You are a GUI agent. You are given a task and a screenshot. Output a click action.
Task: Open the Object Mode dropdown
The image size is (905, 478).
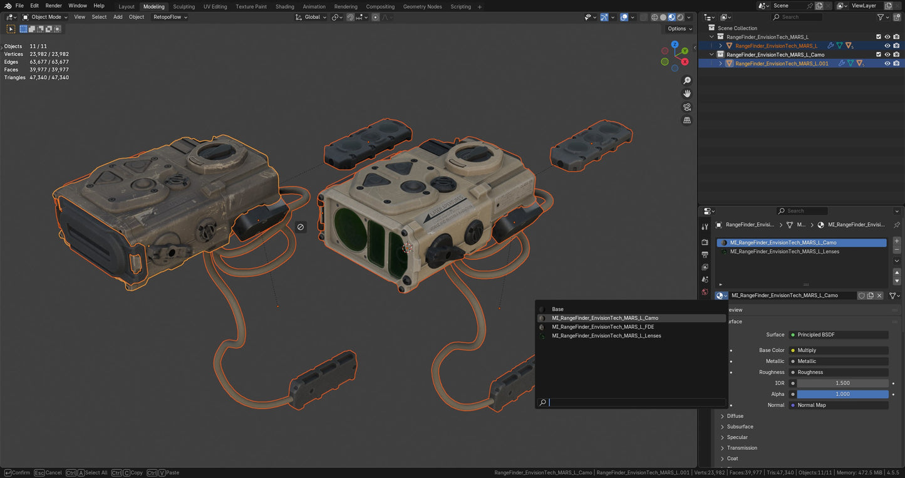(x=45, y=17)
